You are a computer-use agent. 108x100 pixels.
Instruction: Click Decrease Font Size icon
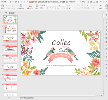pyautogui.click(x=70, y=5)
